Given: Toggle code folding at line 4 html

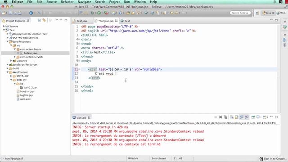Looking at the screenshot, I should point(79,39).
